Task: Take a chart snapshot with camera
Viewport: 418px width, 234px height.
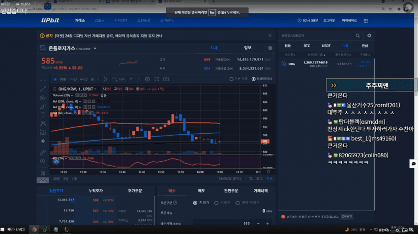Action: 166,79
